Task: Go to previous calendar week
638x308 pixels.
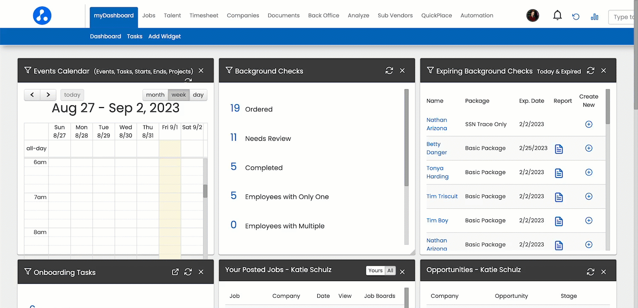Action: pos(32,95)
